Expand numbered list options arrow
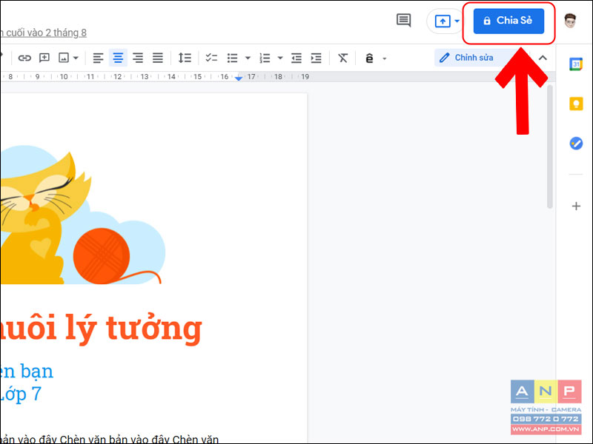The height and width of the screenshot is (444, 593). click(280, 58)
